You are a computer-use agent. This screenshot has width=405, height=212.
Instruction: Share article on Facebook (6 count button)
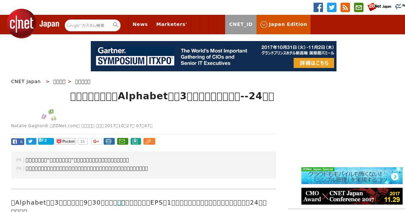pos(18,142)
